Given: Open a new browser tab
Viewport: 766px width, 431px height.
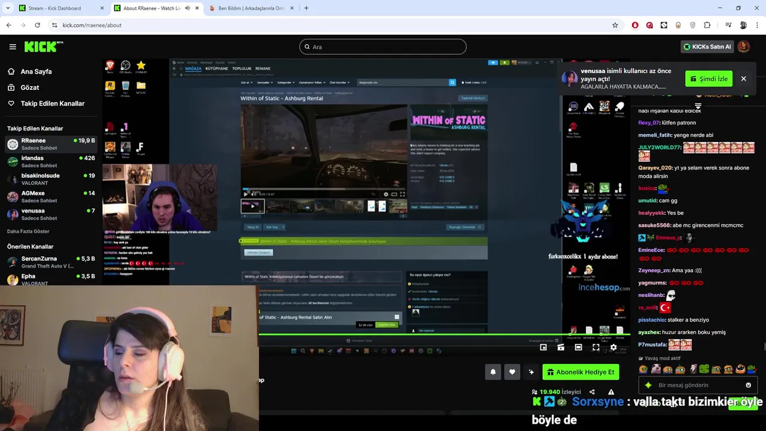Looking at the screenshot, I should [306, 8].
